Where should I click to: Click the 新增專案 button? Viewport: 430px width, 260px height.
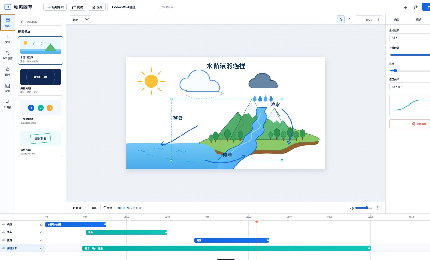[55, 7]
